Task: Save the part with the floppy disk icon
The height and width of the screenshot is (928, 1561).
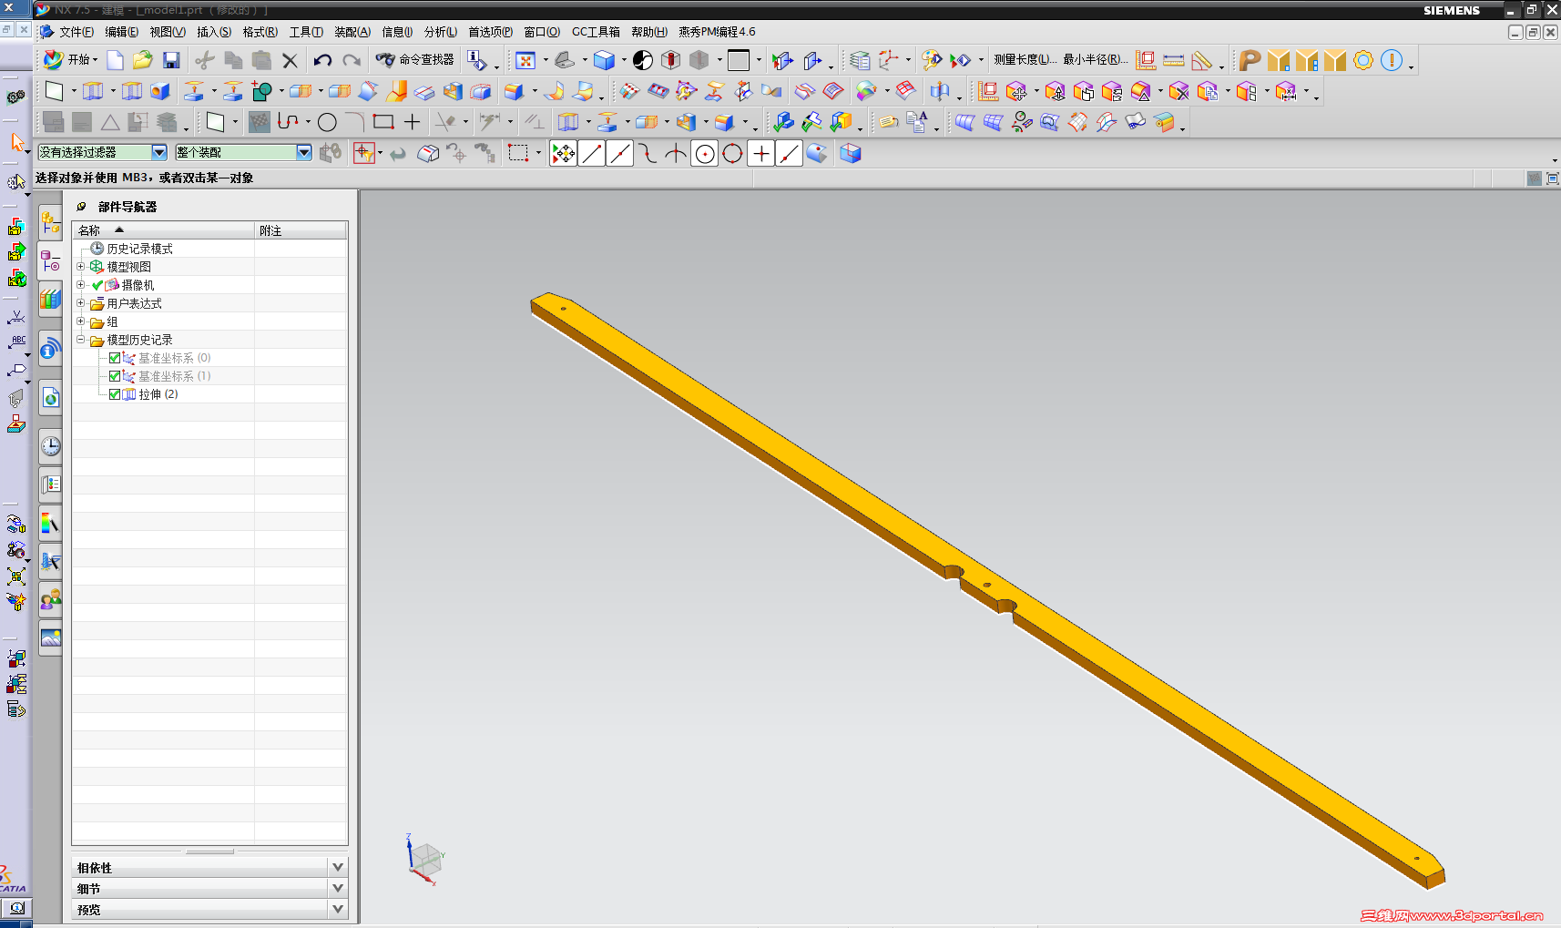Action: 171,60
